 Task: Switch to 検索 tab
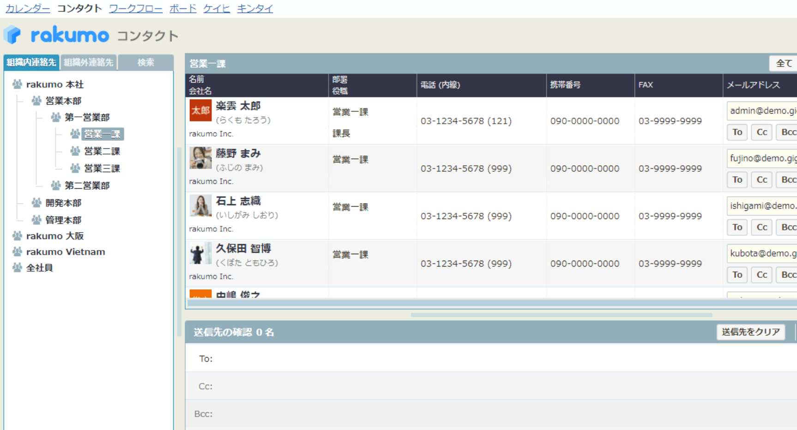pos(146,62)
